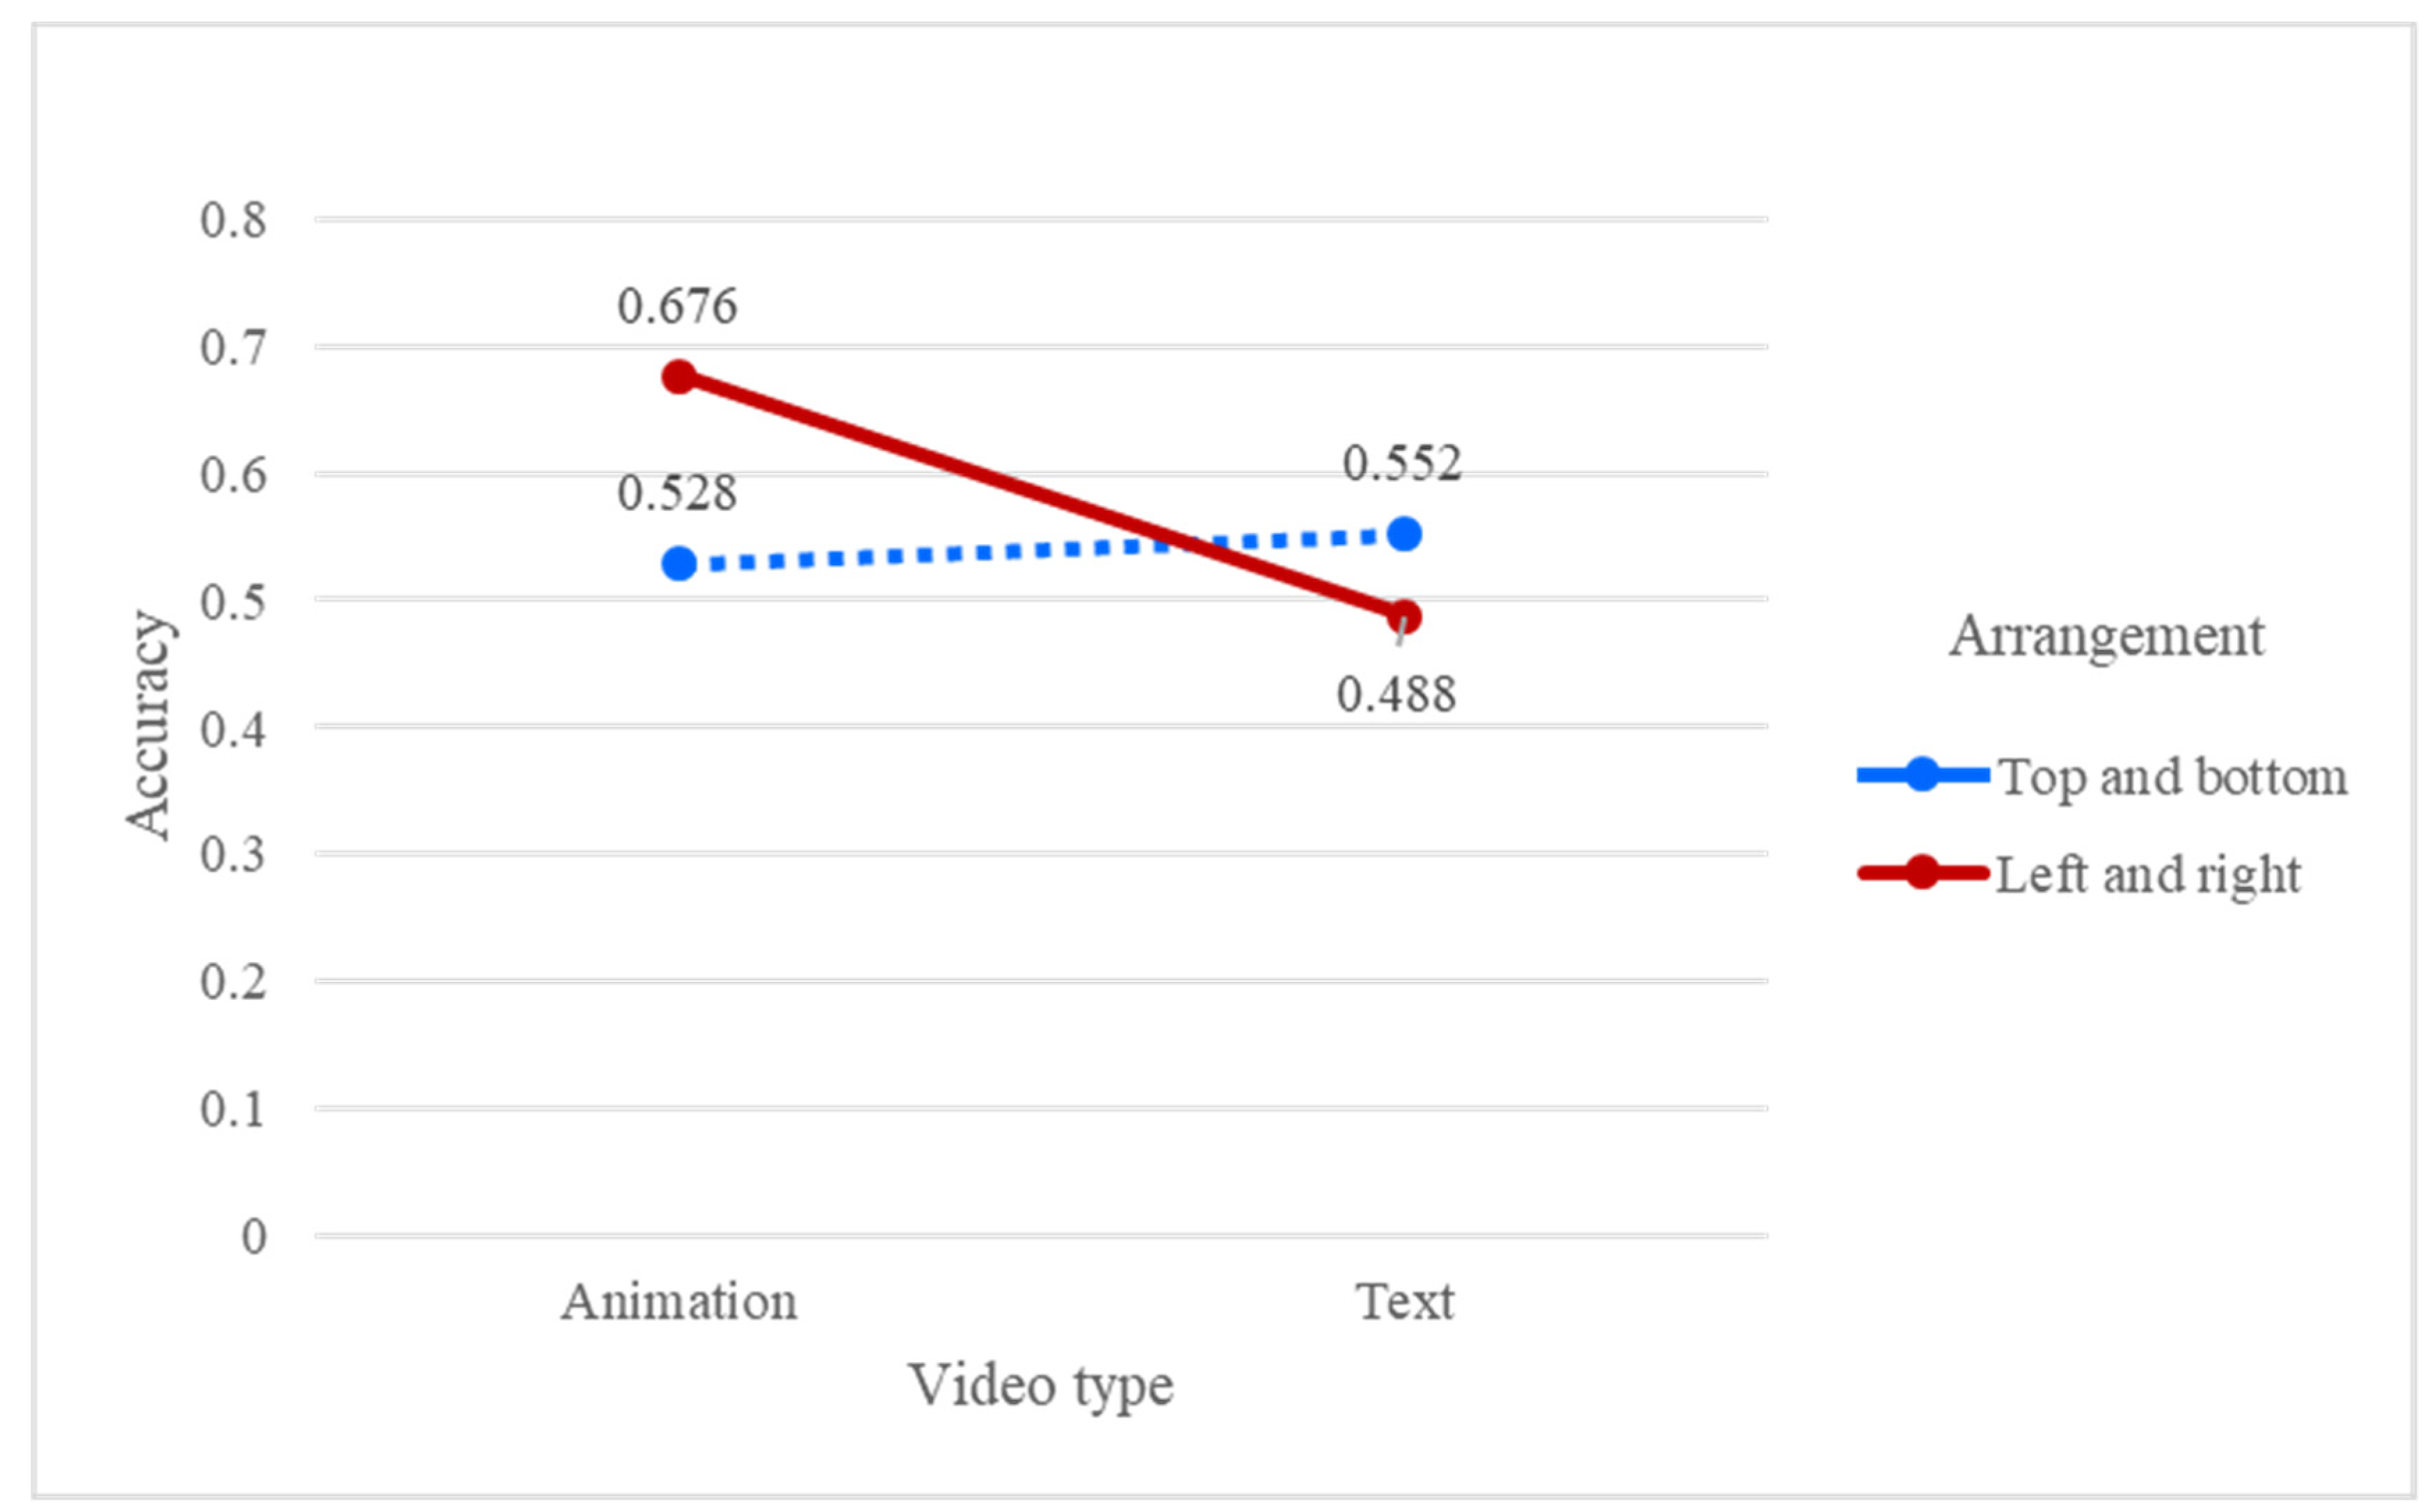The height and width of the screenshot is (1512, 2434).
Task: Select the 'Text' category axis label
Action: 1405,1302
